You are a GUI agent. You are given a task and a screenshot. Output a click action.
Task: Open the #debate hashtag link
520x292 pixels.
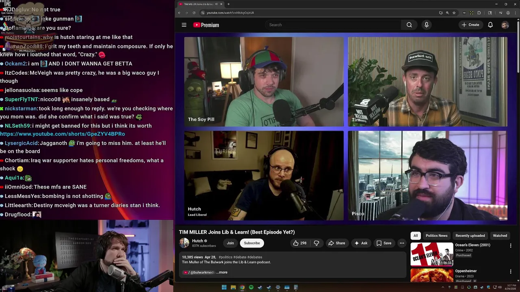[239, 257]
